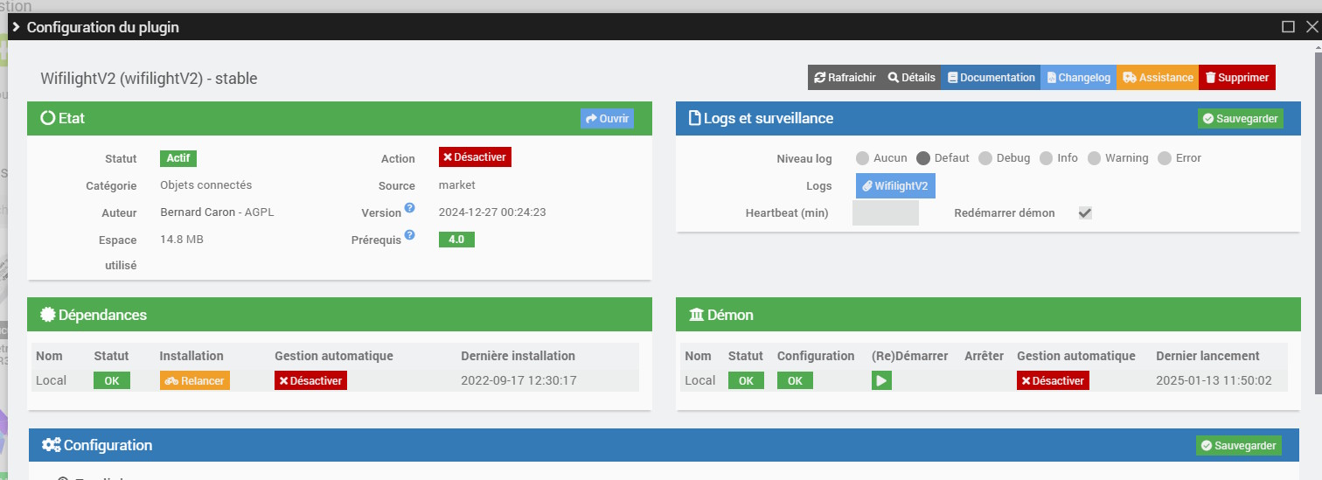Select the Defaut log level

(923, 158)
